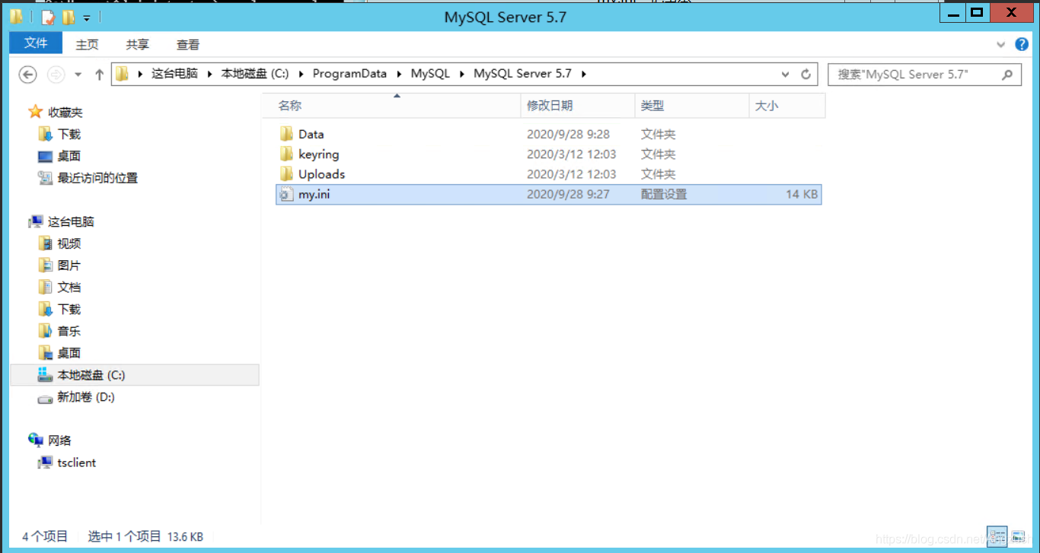The image size is (1040, 553).
Task: Click 配置设置 type cell of my.ini
Action: tap(664, 194)
